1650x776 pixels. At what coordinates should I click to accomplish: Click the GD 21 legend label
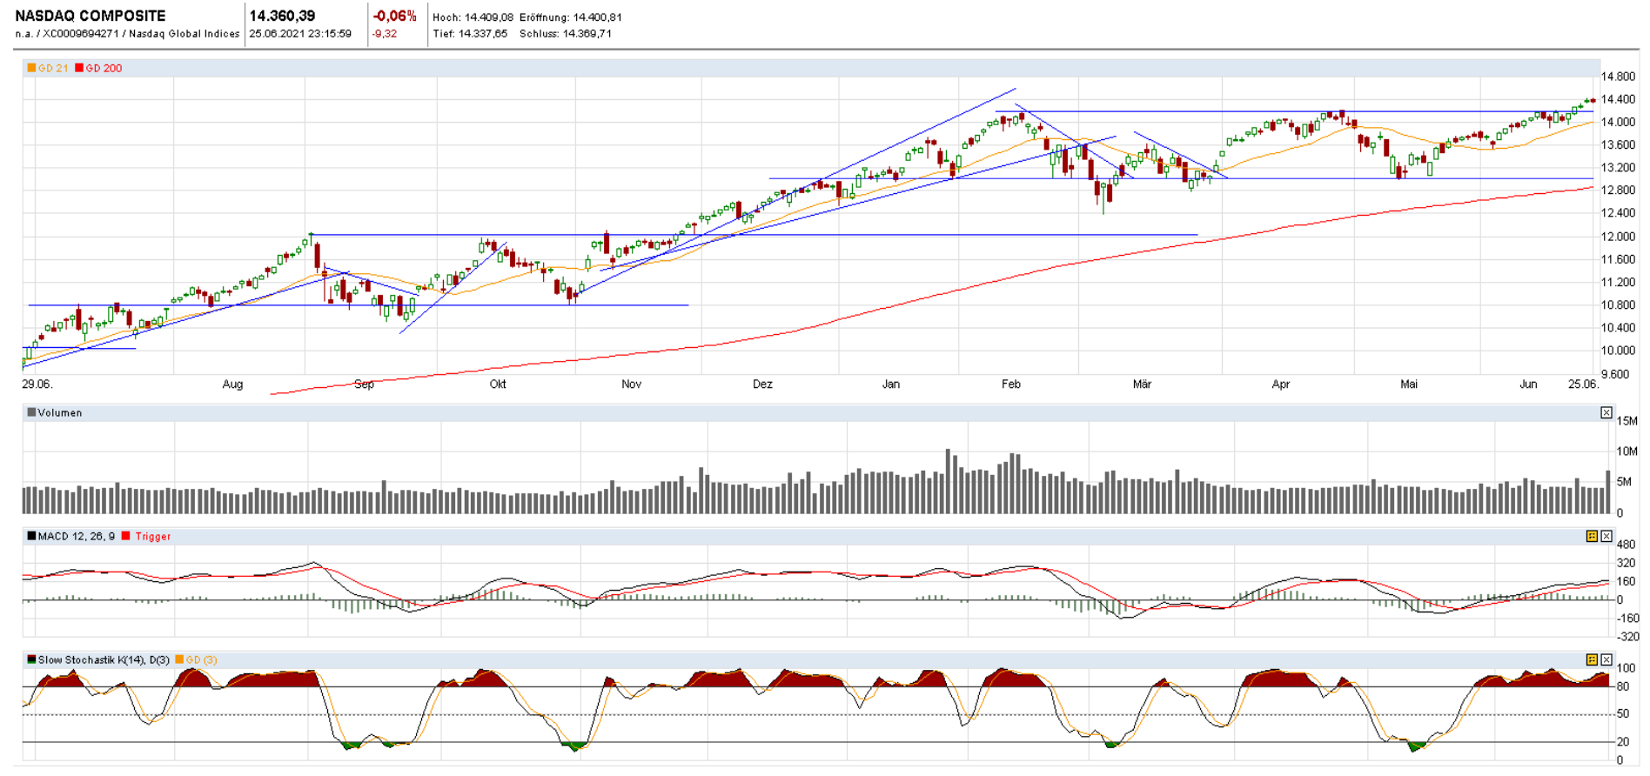click(53, 68)
